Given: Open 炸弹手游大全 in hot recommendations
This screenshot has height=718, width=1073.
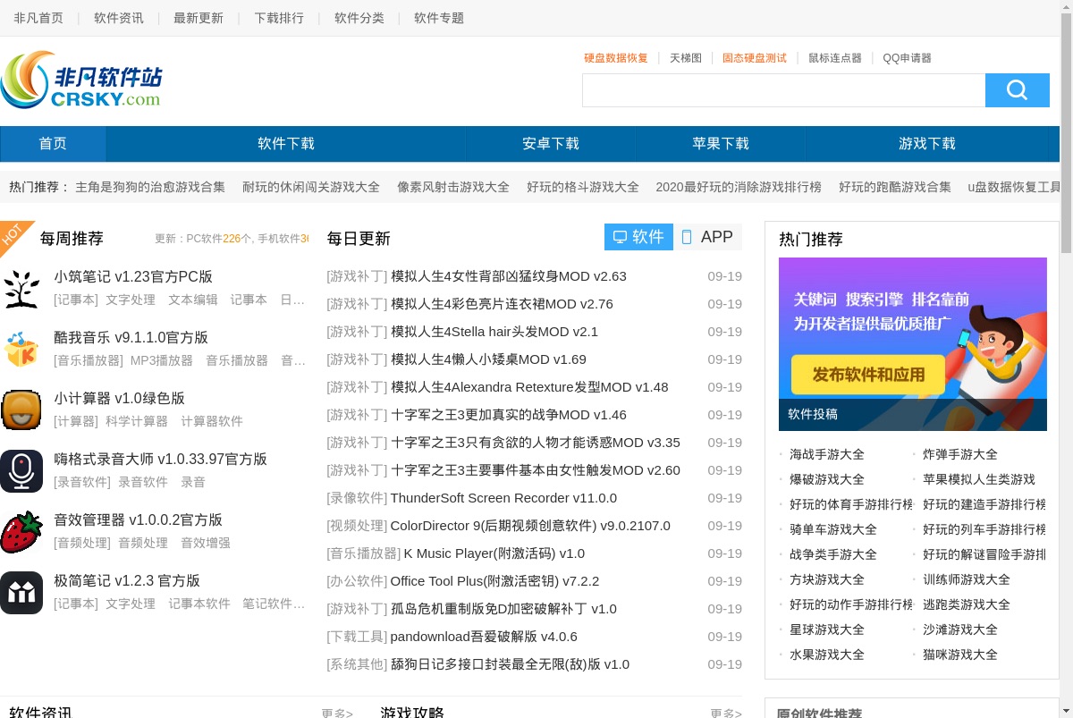Looking at the screenshot, I should pyautogui.click(x=960, y=454).
